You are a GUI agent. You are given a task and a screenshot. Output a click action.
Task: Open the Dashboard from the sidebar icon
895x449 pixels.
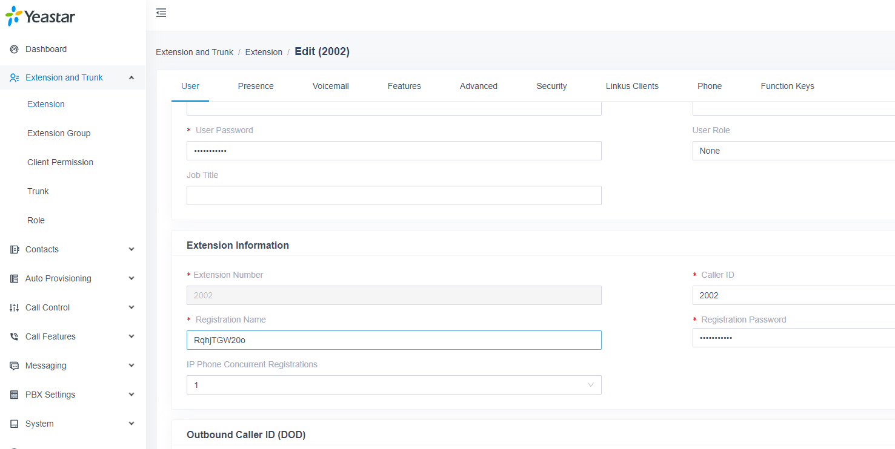13,49
